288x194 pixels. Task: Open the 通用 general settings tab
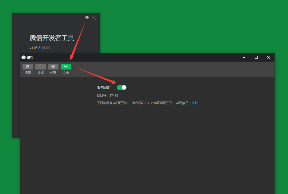(x=28, y=69)
